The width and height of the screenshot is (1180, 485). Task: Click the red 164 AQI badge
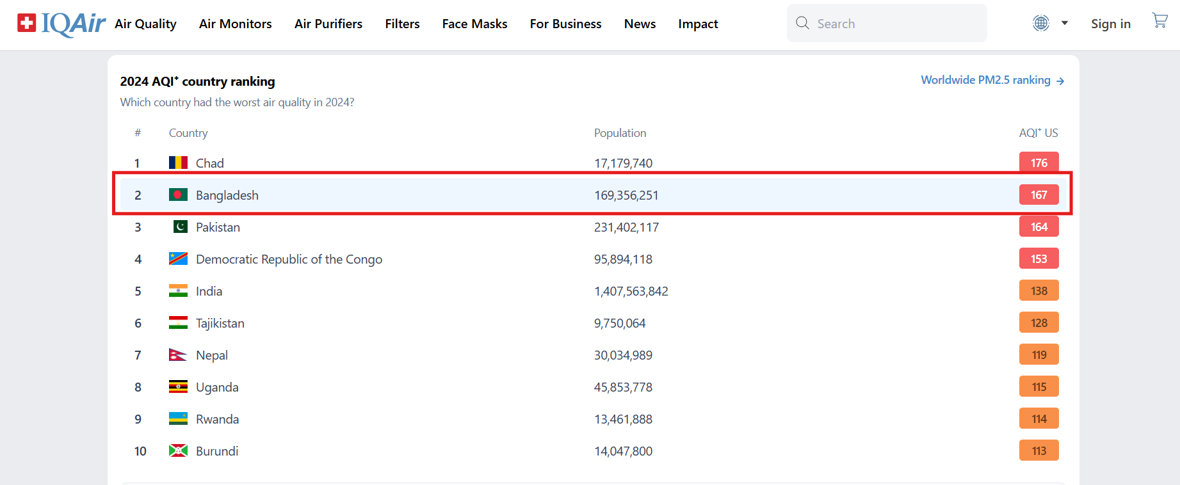point(1039,227)
